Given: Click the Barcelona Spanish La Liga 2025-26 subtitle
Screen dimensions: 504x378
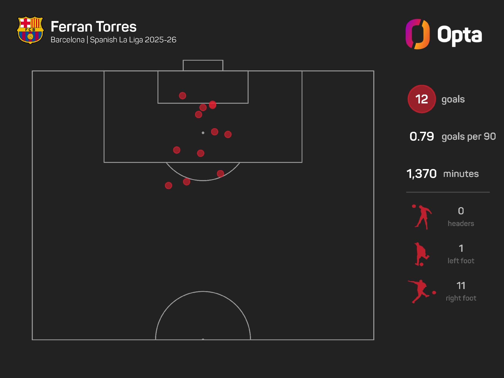Looking at the screenshot, I should click(113, 40).
